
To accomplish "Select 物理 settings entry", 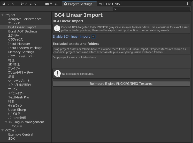I will (11, 60).
